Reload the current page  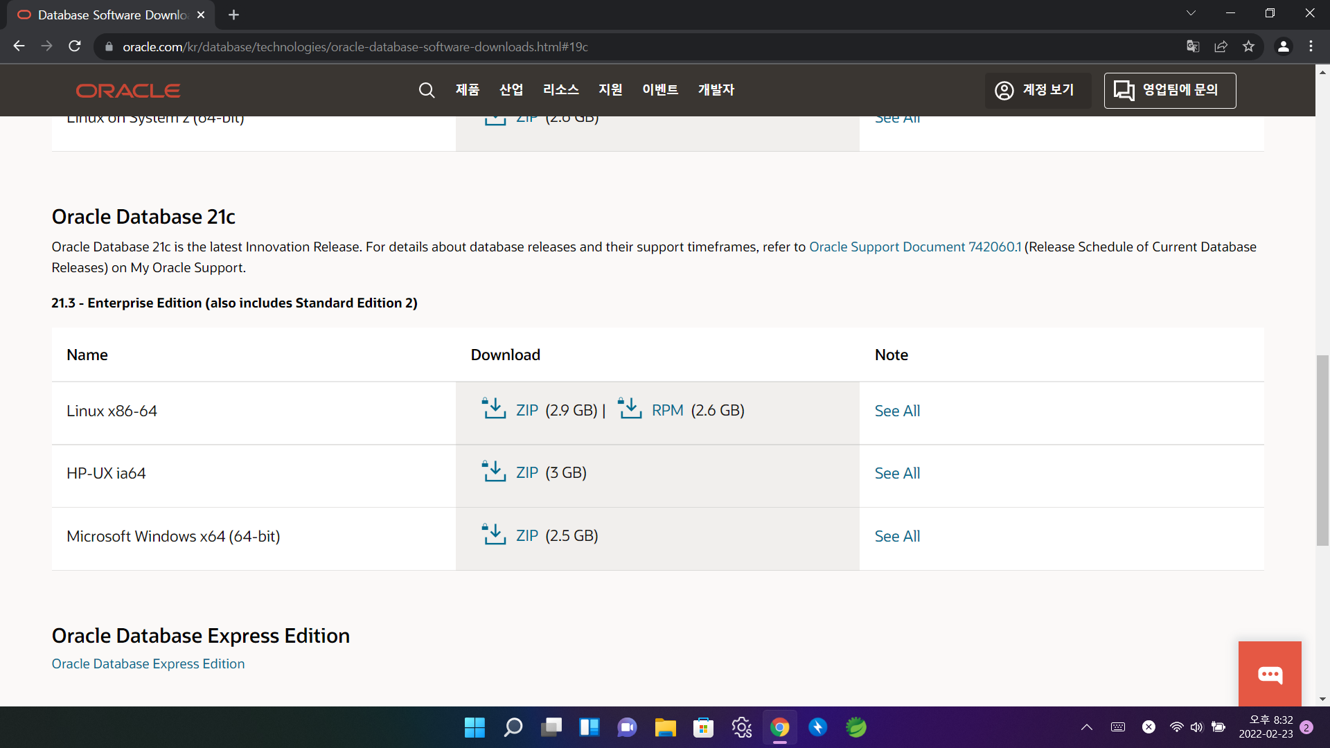click(x=75, y=46)
